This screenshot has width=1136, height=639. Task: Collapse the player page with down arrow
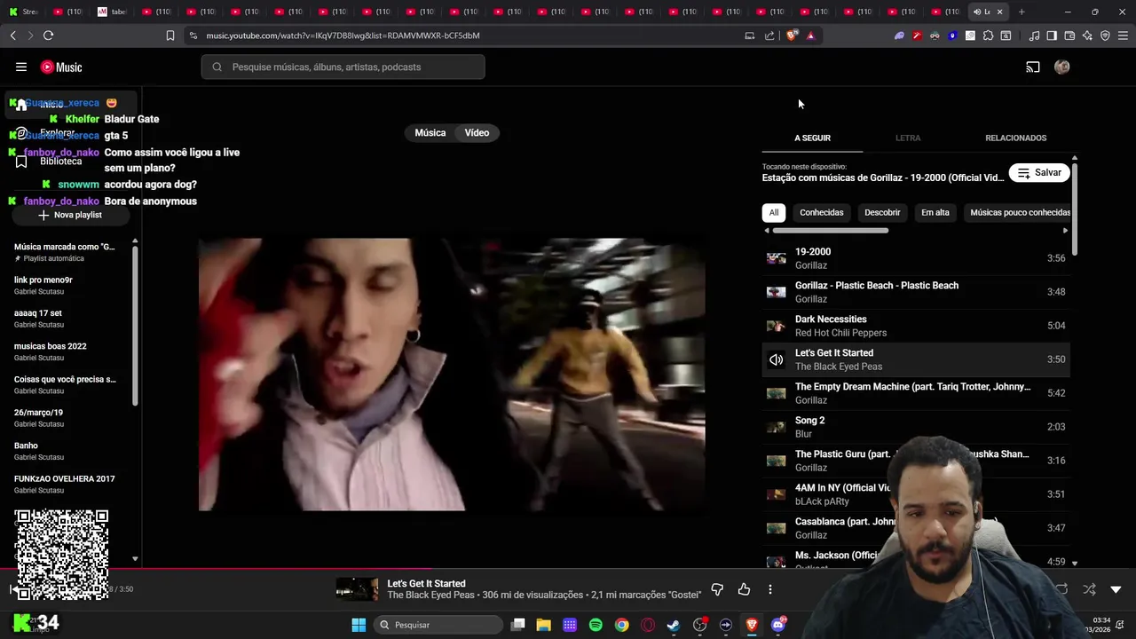pyautogui.click(x=1116, y=589)
